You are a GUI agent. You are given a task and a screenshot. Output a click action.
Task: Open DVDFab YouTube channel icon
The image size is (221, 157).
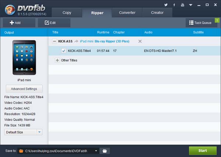[183, 5]
